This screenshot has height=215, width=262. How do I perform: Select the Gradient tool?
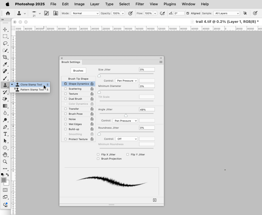click(5, 106)
